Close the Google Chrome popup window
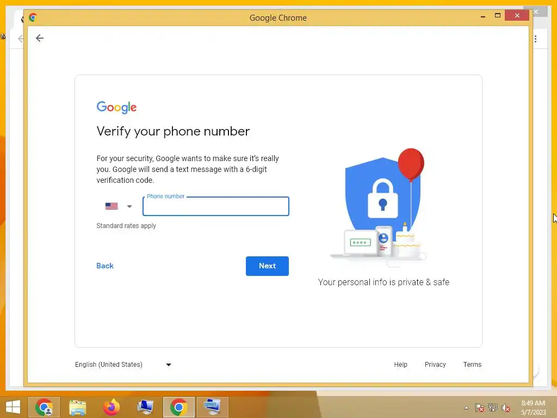Screen dimensions: 557x418 click(517, 16)
